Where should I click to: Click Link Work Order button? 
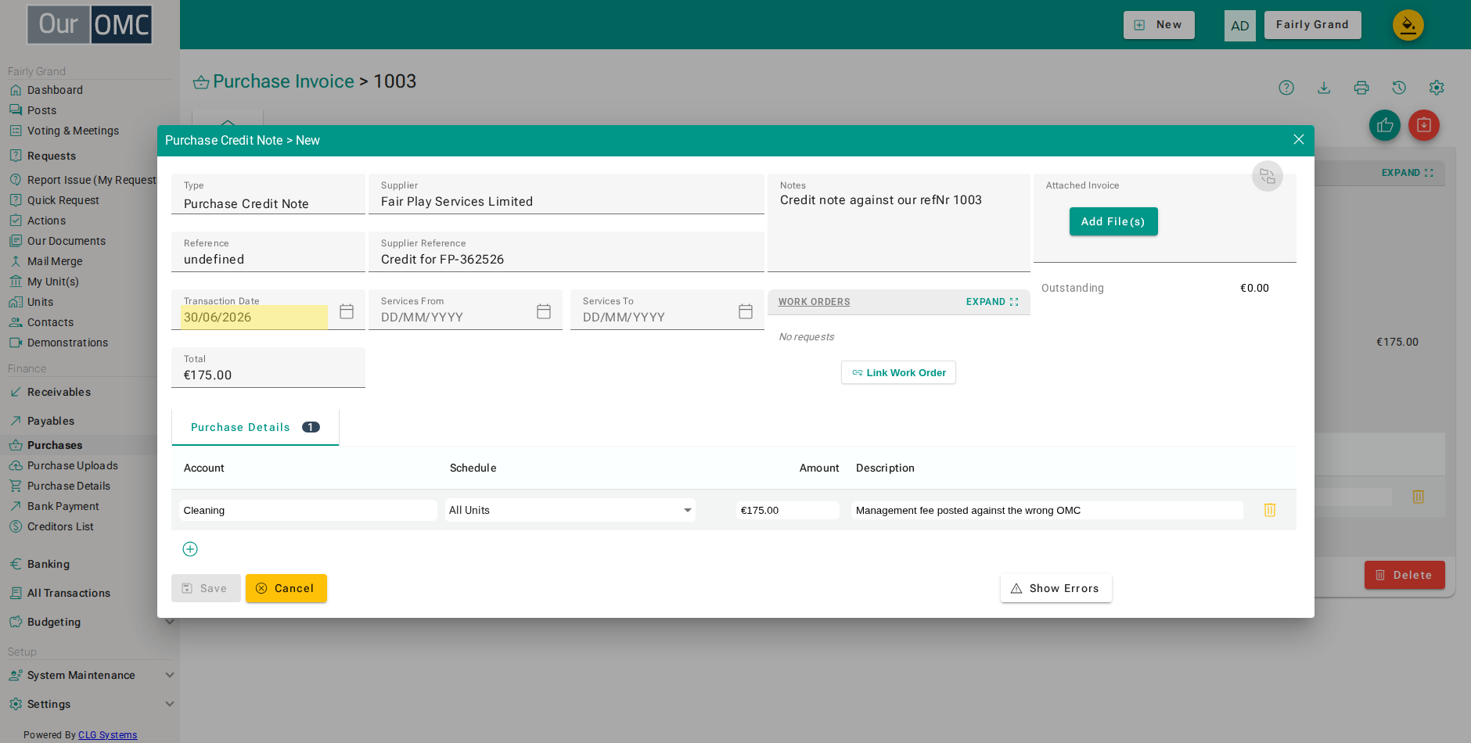click(898, 372)
